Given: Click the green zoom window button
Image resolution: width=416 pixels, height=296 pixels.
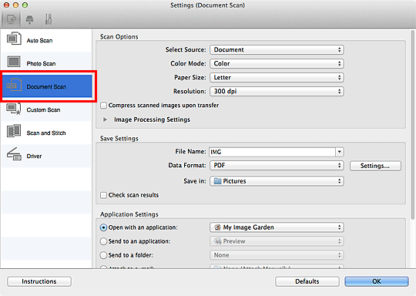Looking at the screenshot, I should coord(25,5).
